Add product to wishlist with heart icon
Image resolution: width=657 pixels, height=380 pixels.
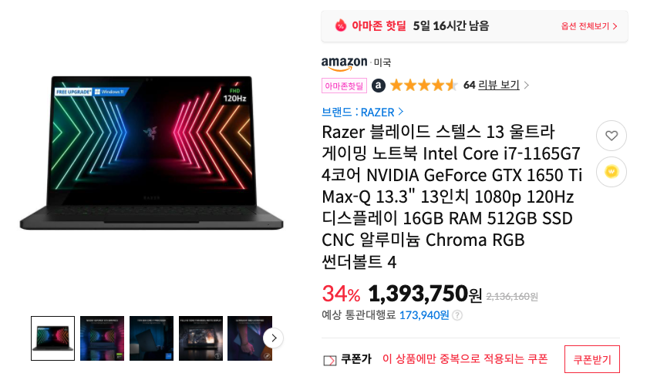coord(612,136)
